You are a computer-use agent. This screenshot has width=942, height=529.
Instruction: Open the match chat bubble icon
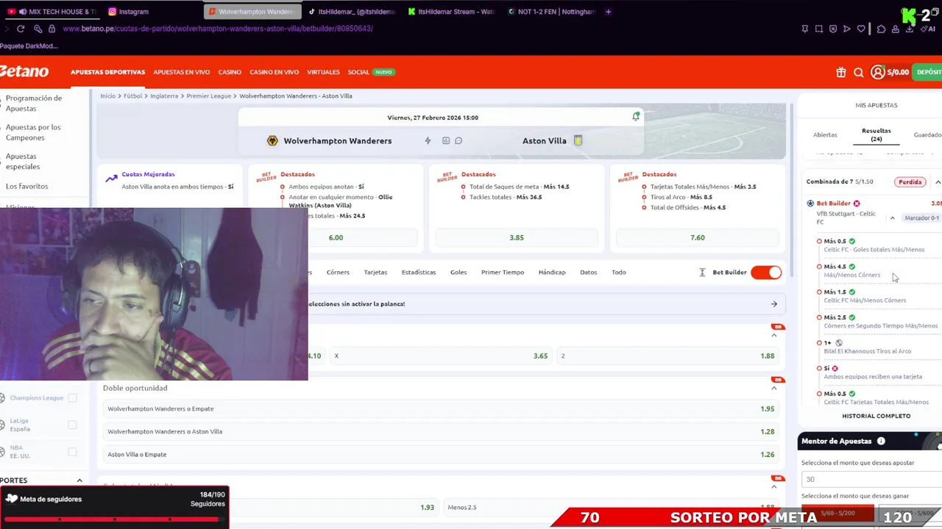[458, 140]
